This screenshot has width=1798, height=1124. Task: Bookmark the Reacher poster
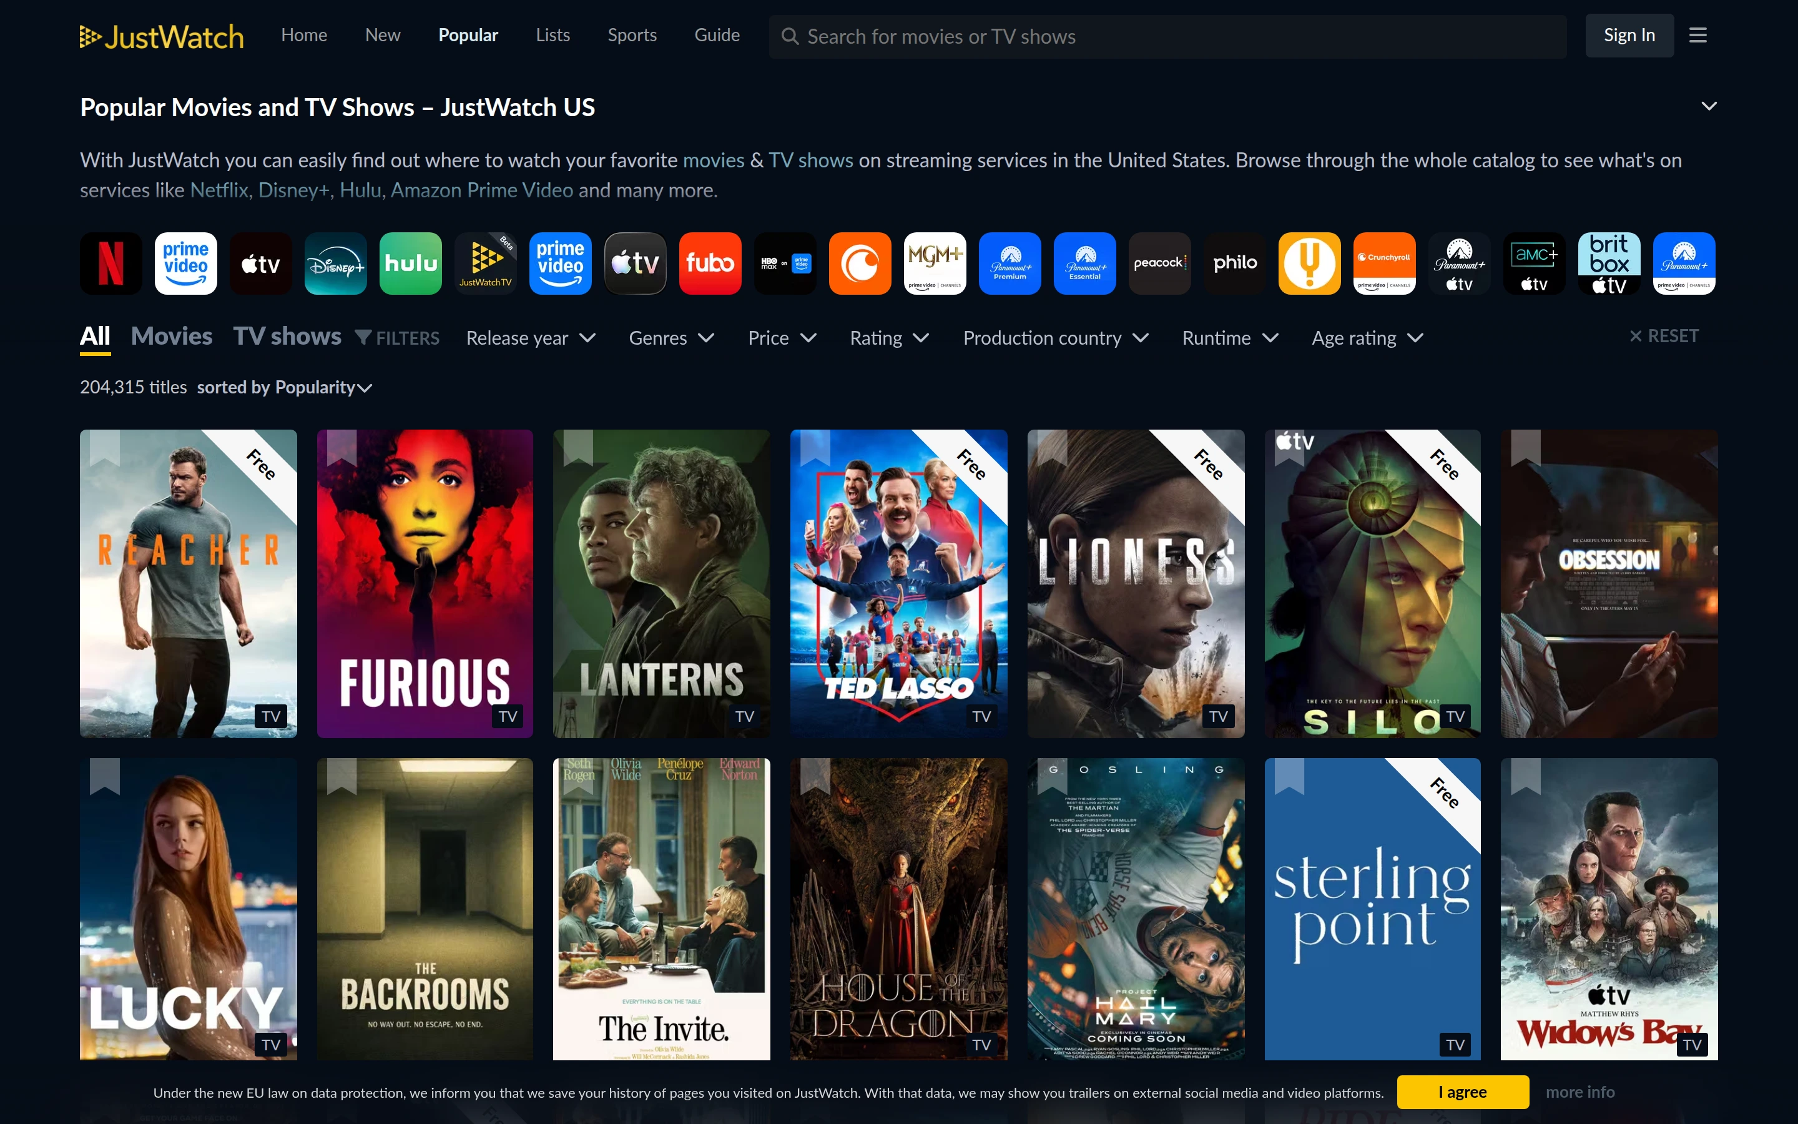tap(105, 448)
